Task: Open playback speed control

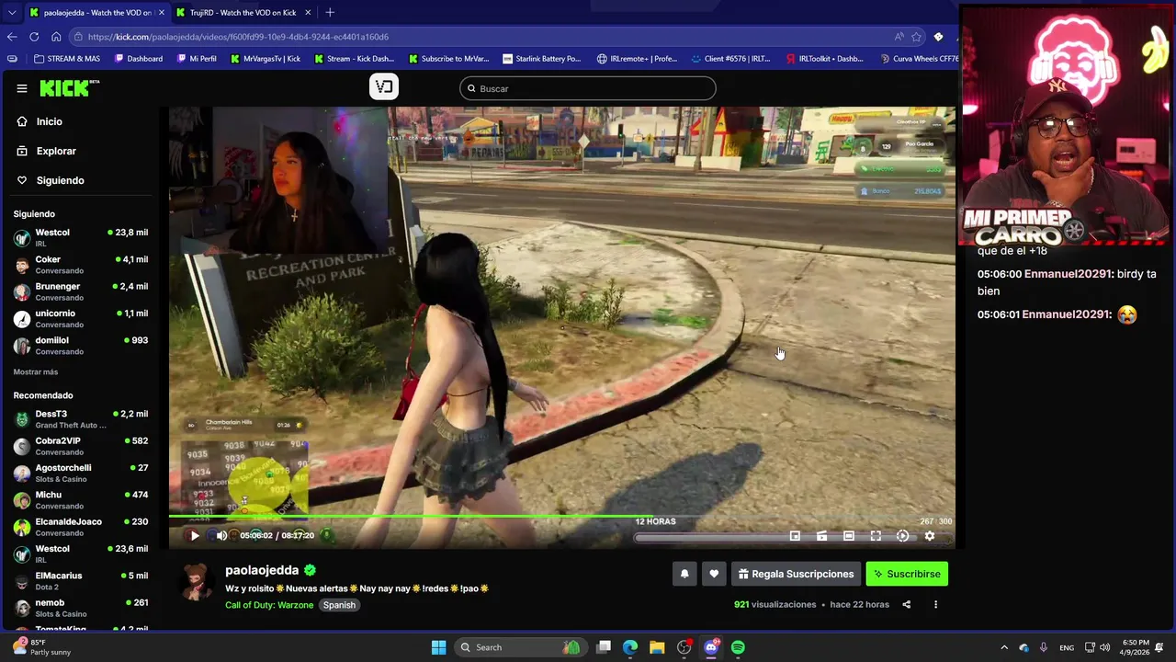Action: point(902,536)
